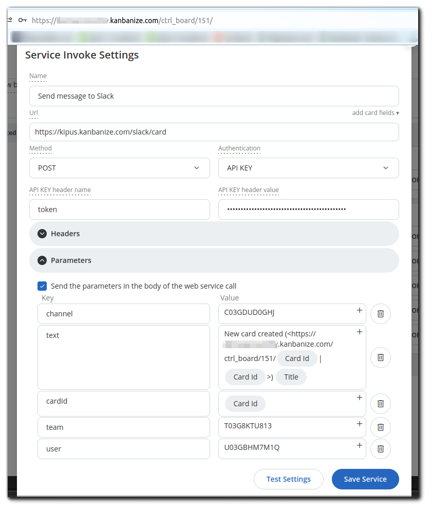Click the Save Service button
The image size is (432, 511).
[365, 479]
